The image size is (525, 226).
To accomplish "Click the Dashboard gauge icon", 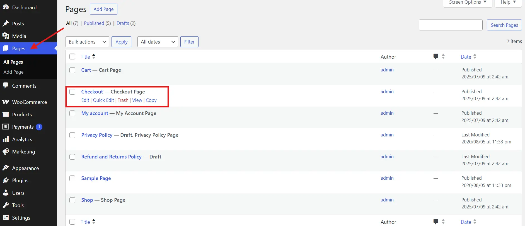I will coord(6,7).
